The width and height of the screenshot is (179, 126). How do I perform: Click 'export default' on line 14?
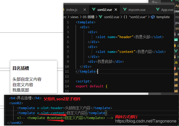click(x=90, y=86)
